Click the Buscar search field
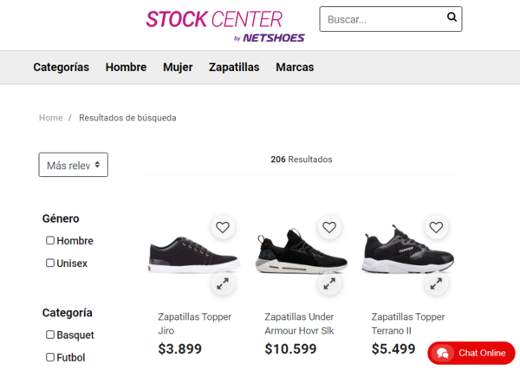This screenshot has width=520, height=371. (381, 19)
